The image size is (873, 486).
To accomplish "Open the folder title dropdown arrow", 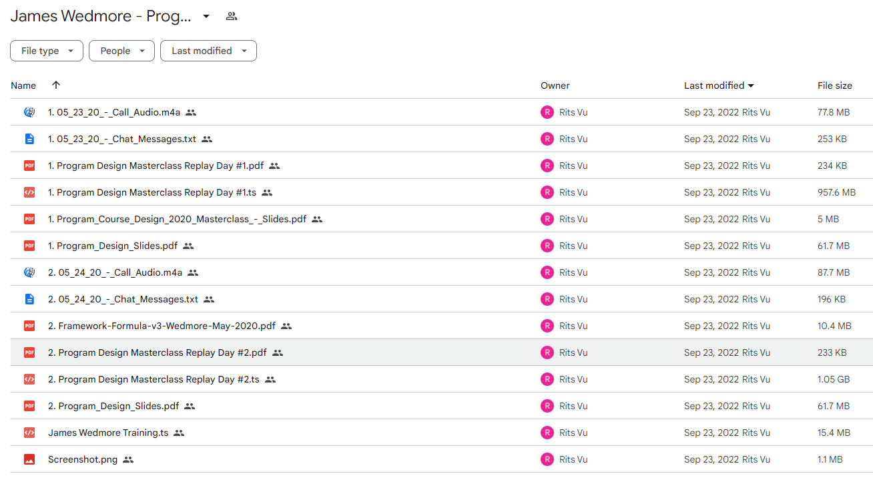I will pyautogui.click(x=206, y=16).
